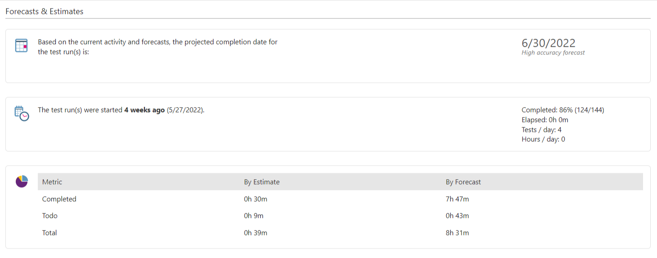
Task: Click the 0h 9m Todo estimate value
Action: pyautogui.click(x=254, y=216)
